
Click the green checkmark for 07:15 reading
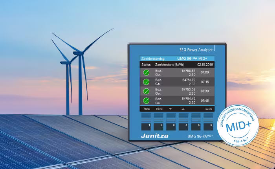click(146, 82)
